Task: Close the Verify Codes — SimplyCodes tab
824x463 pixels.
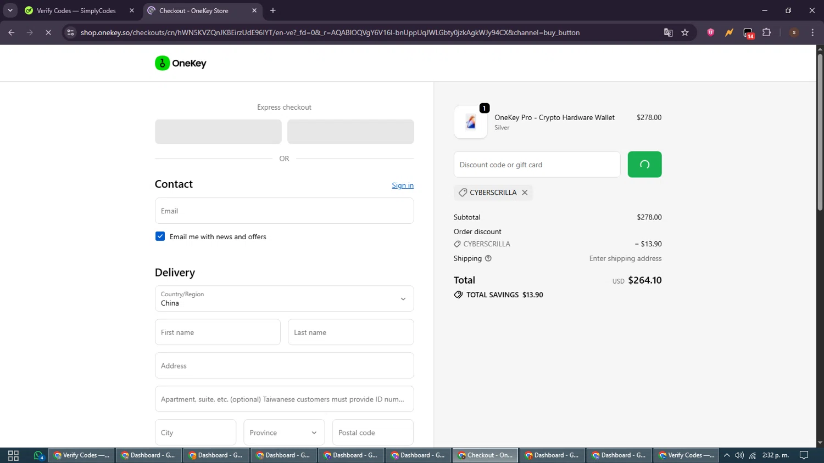Action: (x=132, y=10)
